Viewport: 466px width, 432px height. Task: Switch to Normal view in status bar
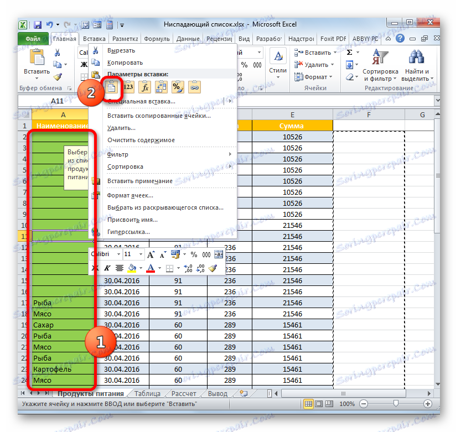(308, 404)
